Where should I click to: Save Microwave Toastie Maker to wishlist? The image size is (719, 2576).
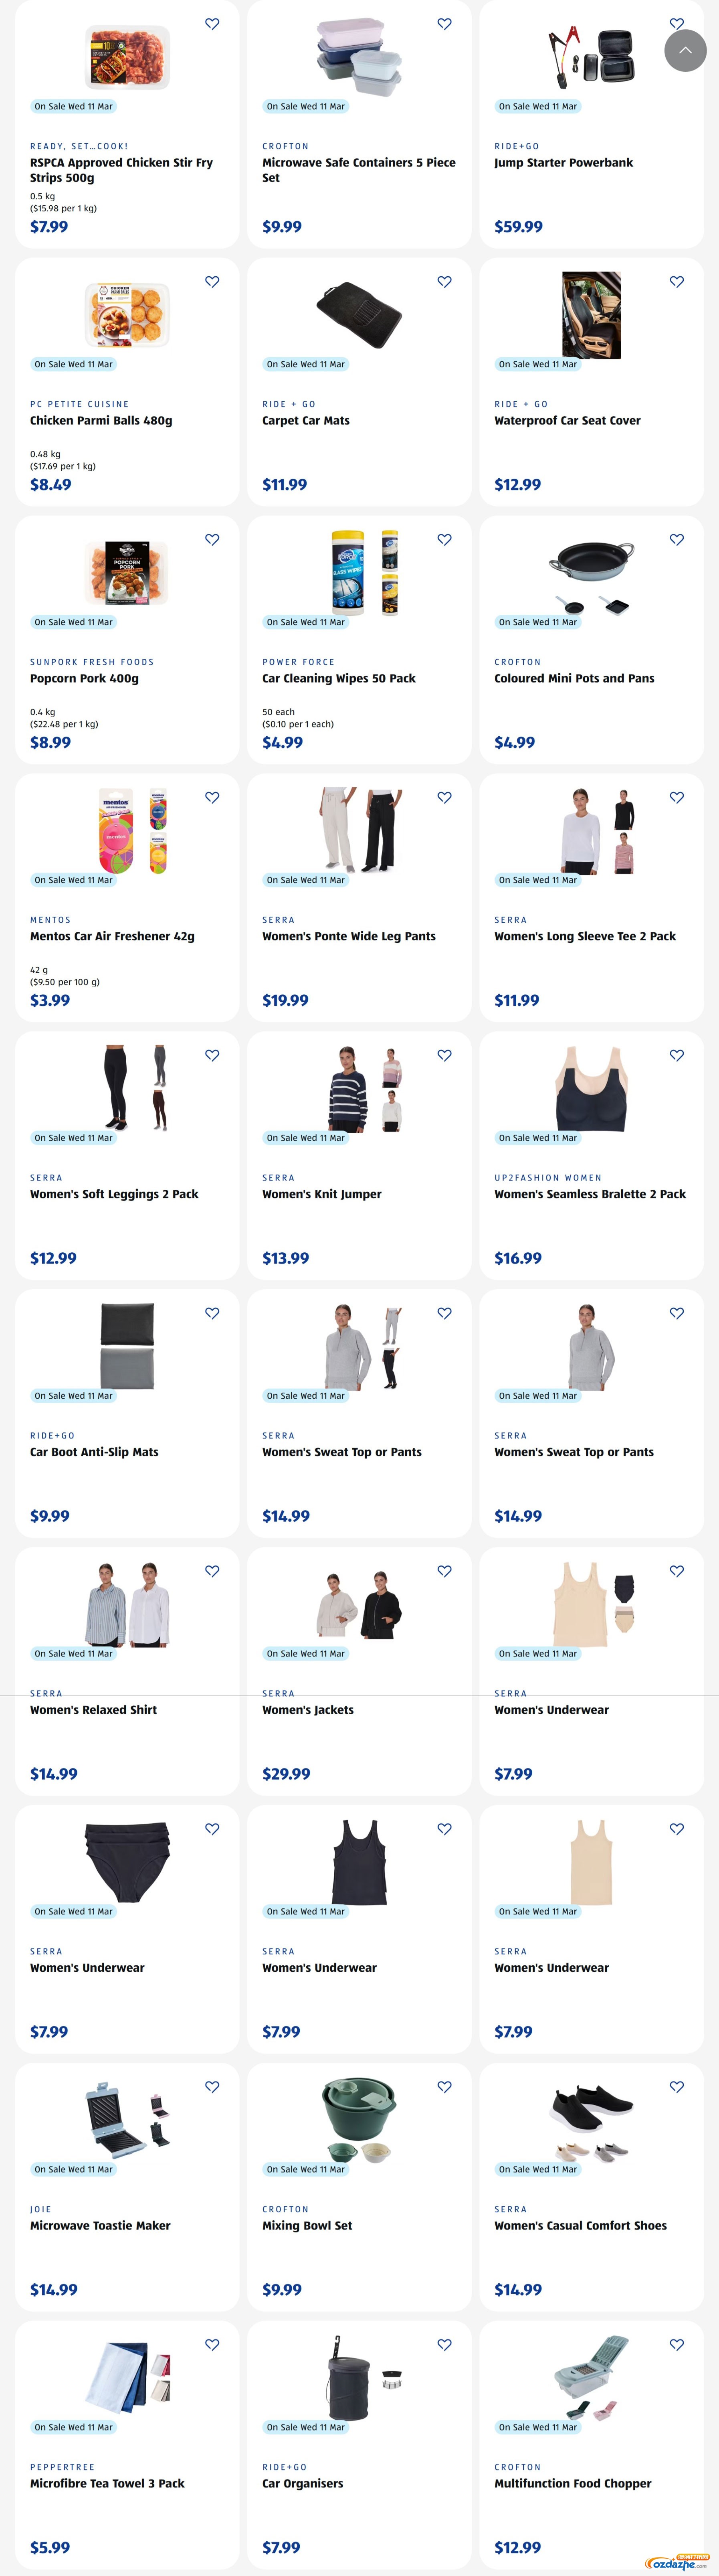coord(212,2087)
